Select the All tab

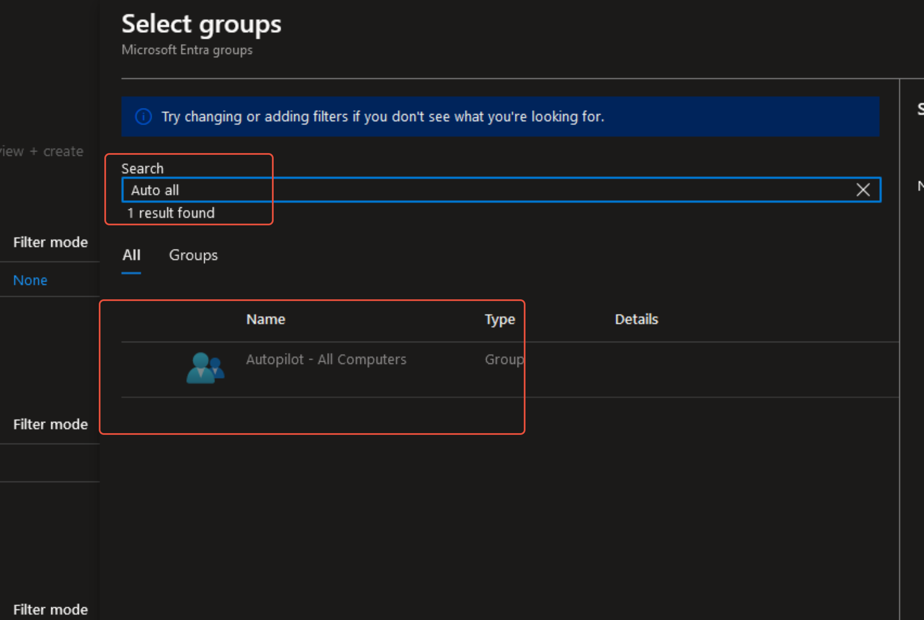pos(131,255)
